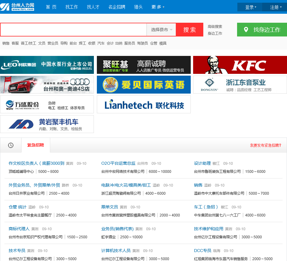Open the 销售 job at 温岭市中大摩托车部件
The image size is (287, 261).
tap(198, 185)
